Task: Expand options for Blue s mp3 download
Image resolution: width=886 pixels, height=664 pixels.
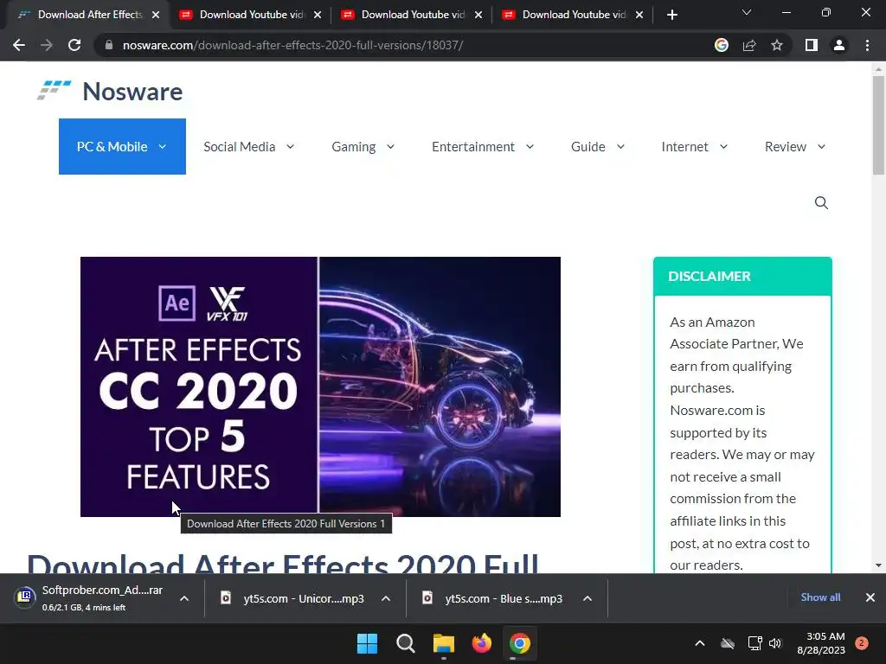Action: pyautogui.click(x=587, y=598)
